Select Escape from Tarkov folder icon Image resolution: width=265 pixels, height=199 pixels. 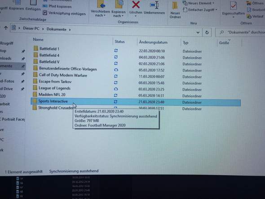click(x=35, y=81)
